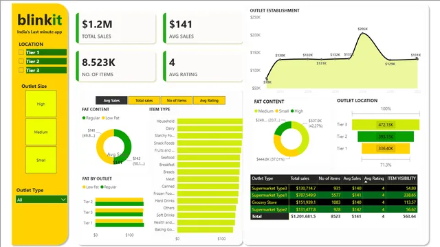Switch to the Avg Rating tab

click(209, 100)
